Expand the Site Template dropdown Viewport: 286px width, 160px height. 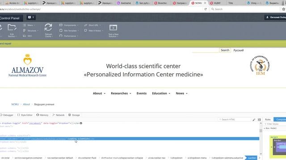69,31
